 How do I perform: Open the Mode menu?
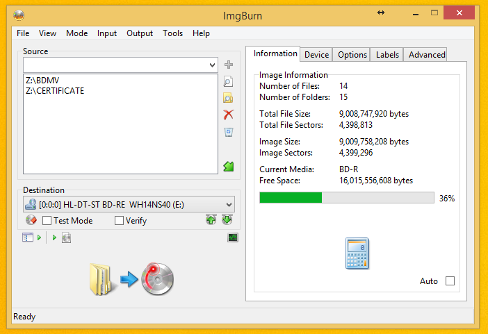pos(77,33)
